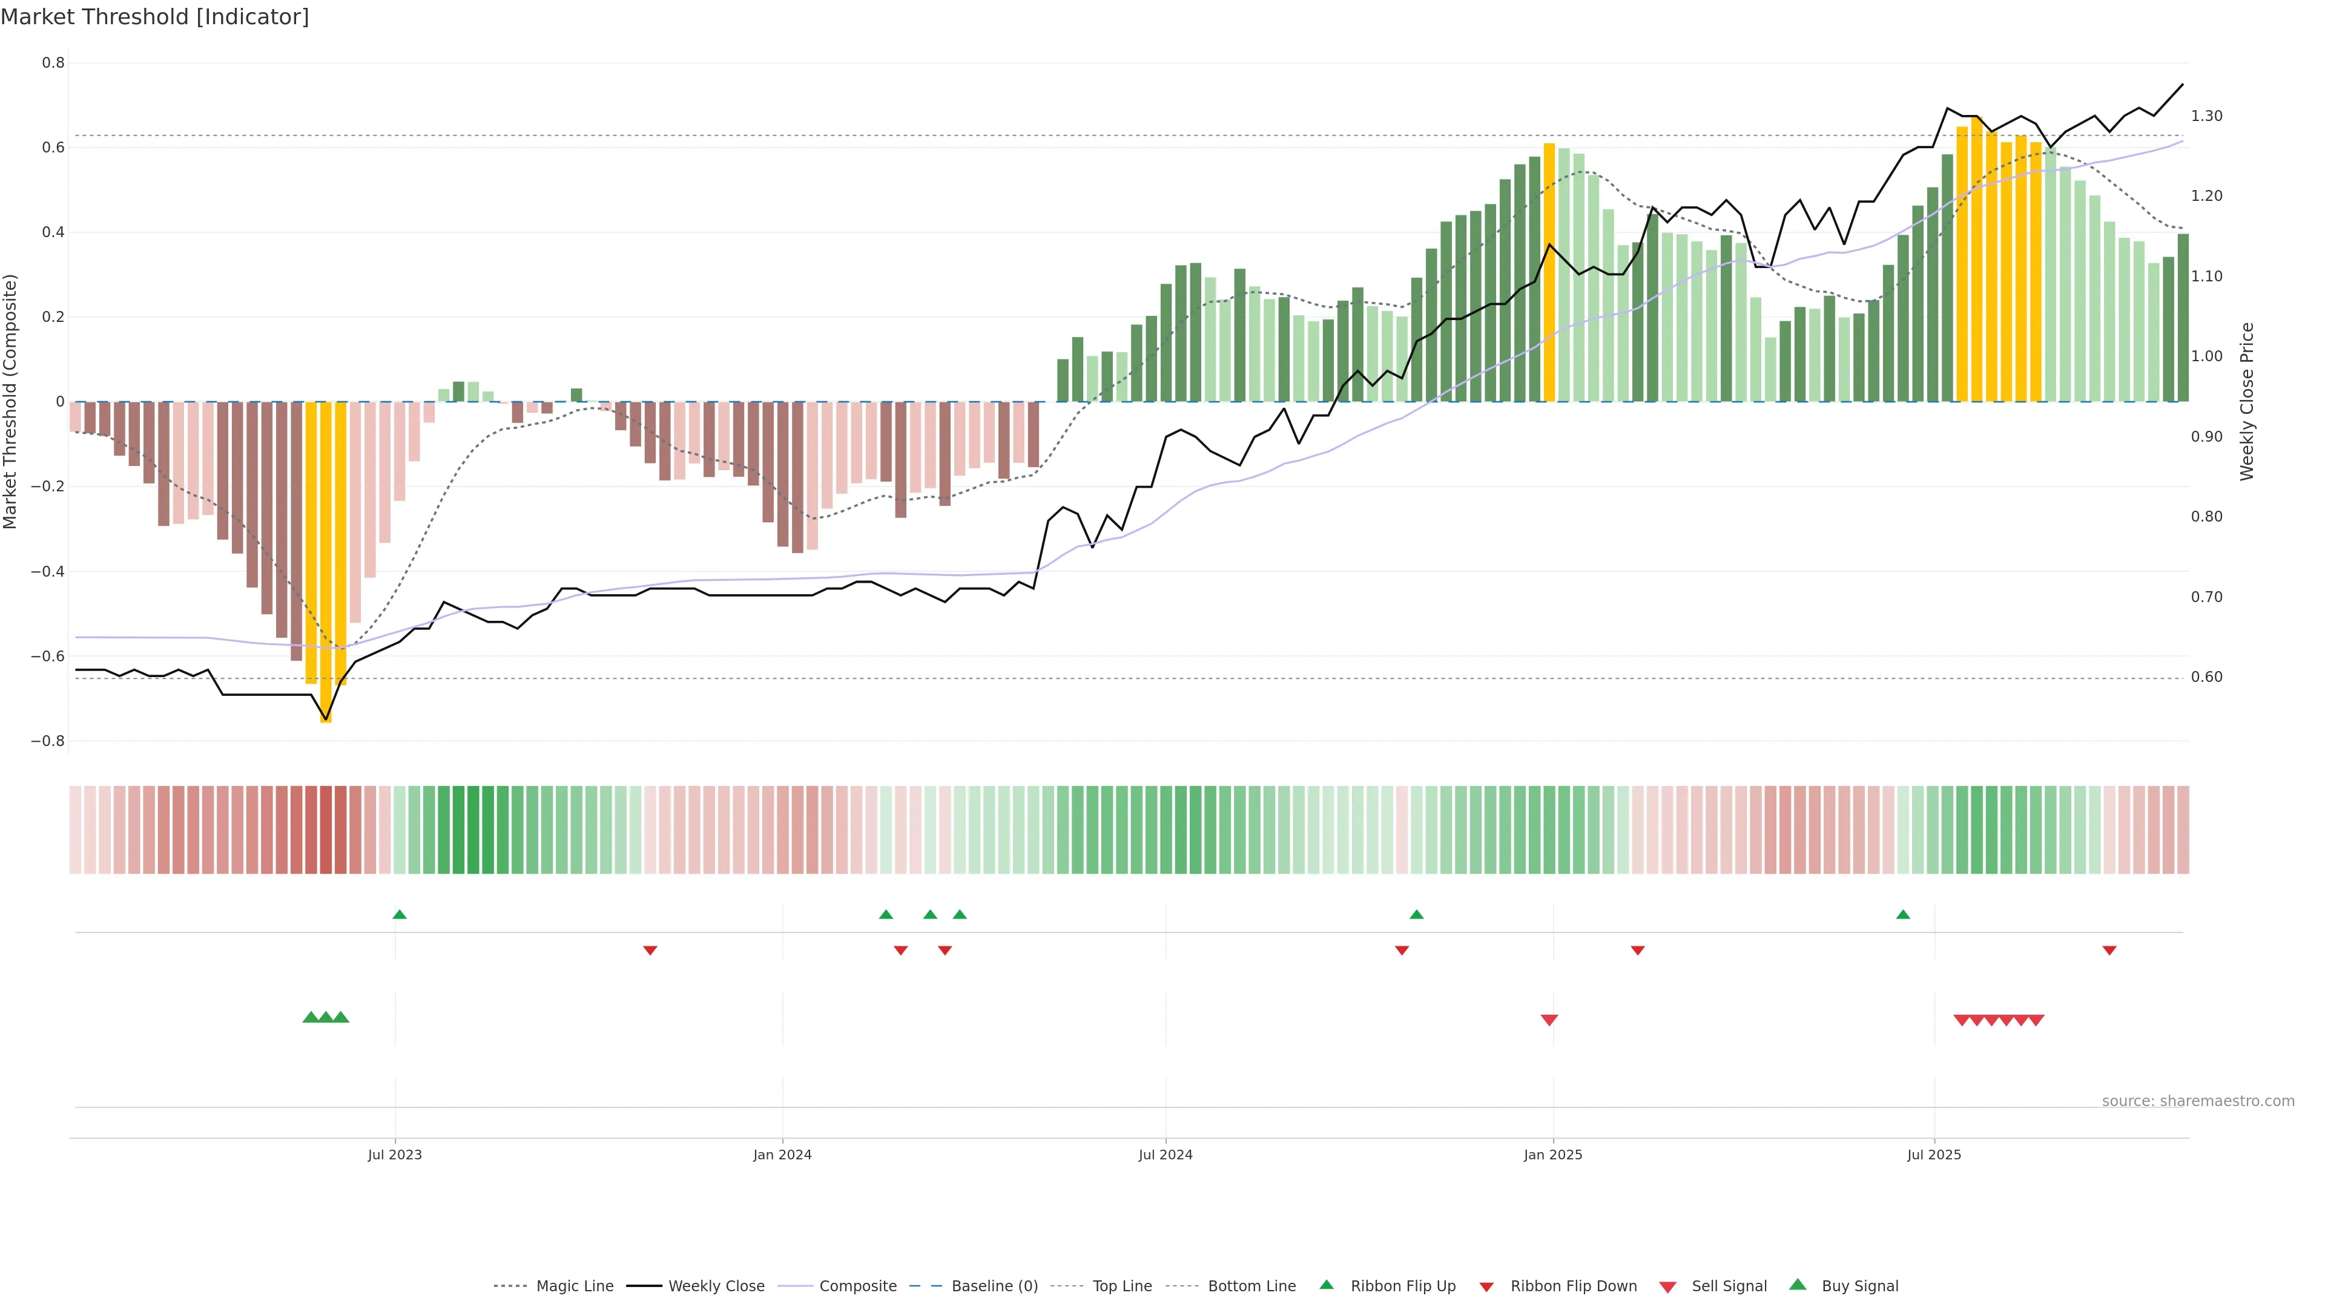
Task: Click the lone Sell Signal marker near Jan 2025
Action: 1549,1020
